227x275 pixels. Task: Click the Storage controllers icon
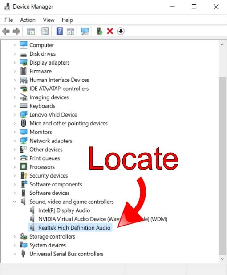coord(24,236)
